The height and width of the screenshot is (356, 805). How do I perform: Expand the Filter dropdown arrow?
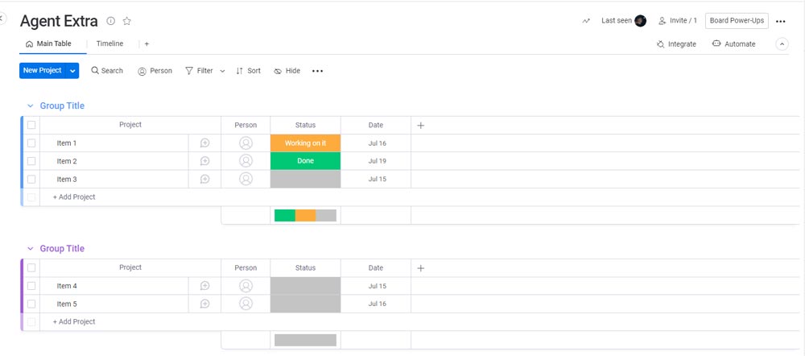[x=222, y=71]
